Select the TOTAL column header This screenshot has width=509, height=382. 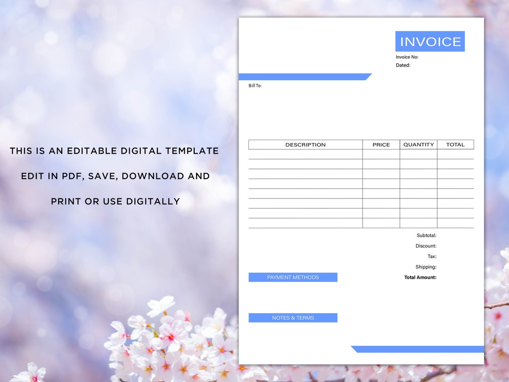456,145
